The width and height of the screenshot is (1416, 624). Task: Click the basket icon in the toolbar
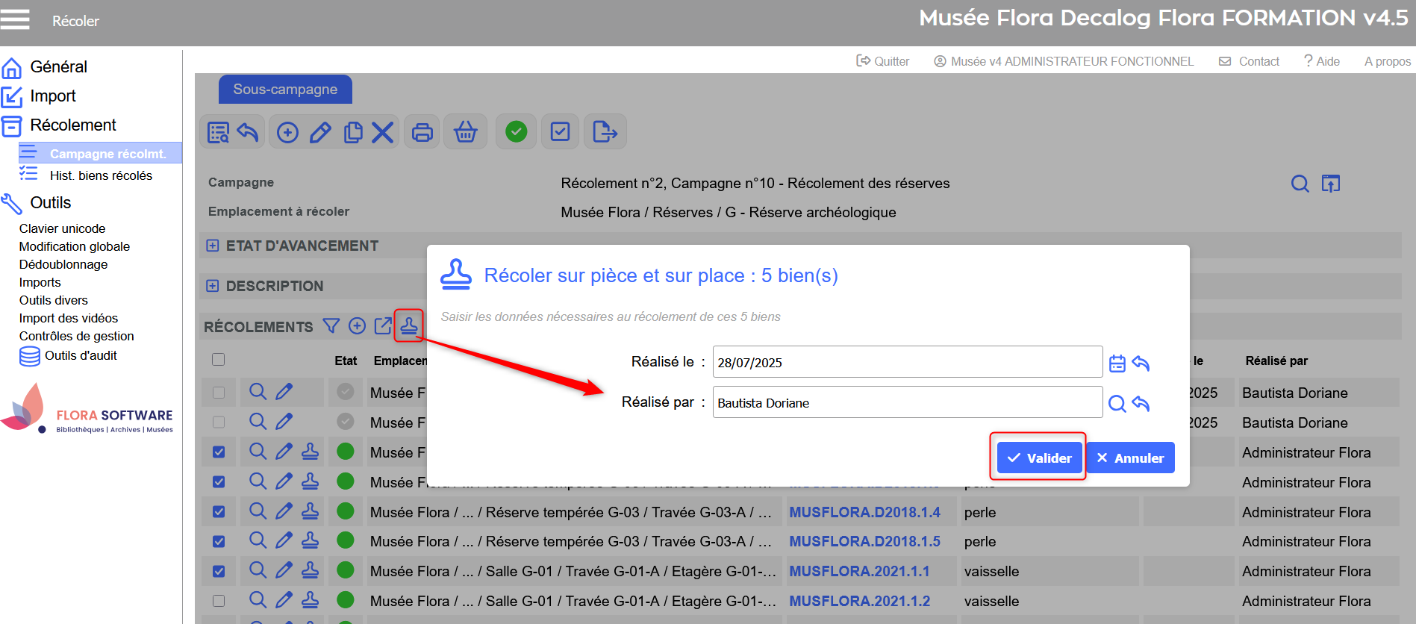click(x=466, y=133)
